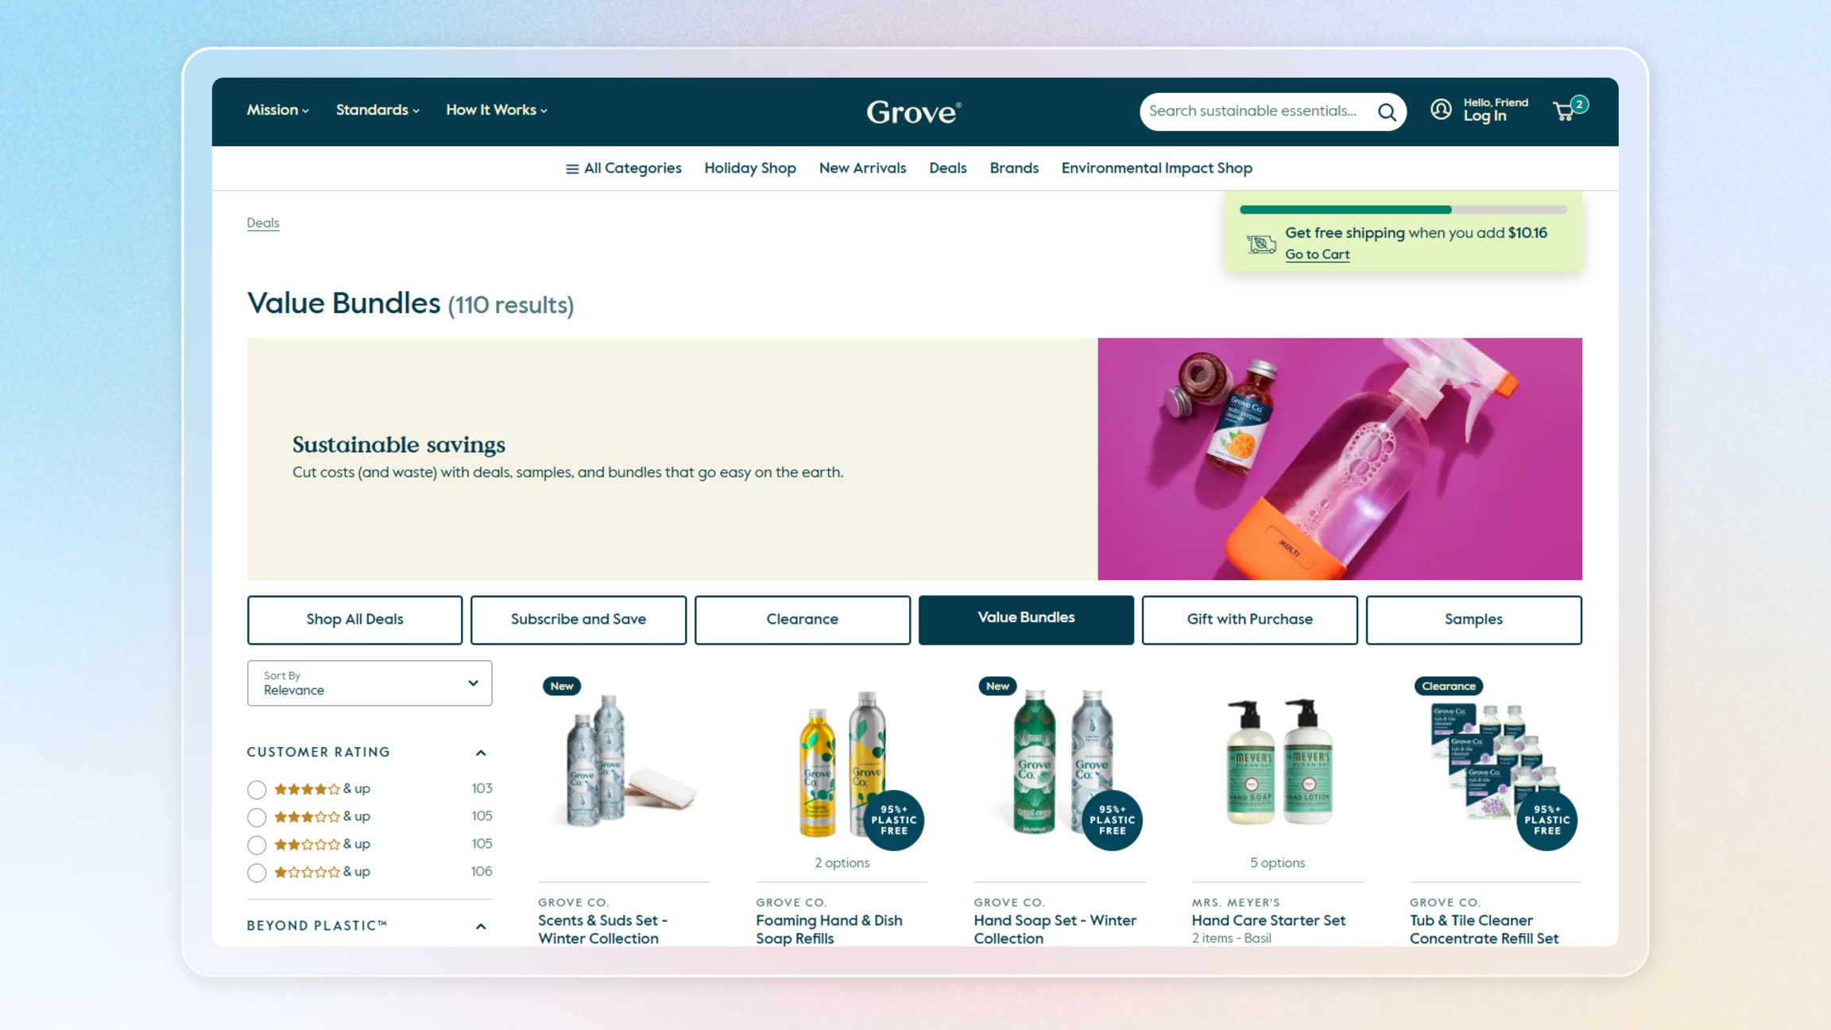The image size is (1831, 1030).
Task: Open the Brands nav item
Action: click(x=1014, y=168)
